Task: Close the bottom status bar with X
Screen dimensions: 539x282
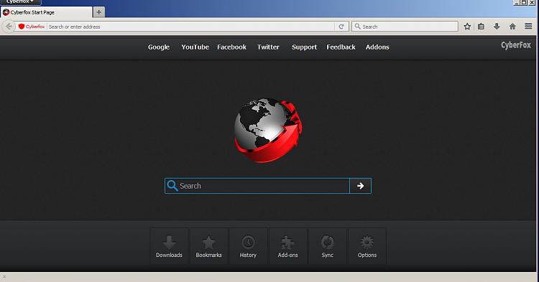Action: (4, 277)
